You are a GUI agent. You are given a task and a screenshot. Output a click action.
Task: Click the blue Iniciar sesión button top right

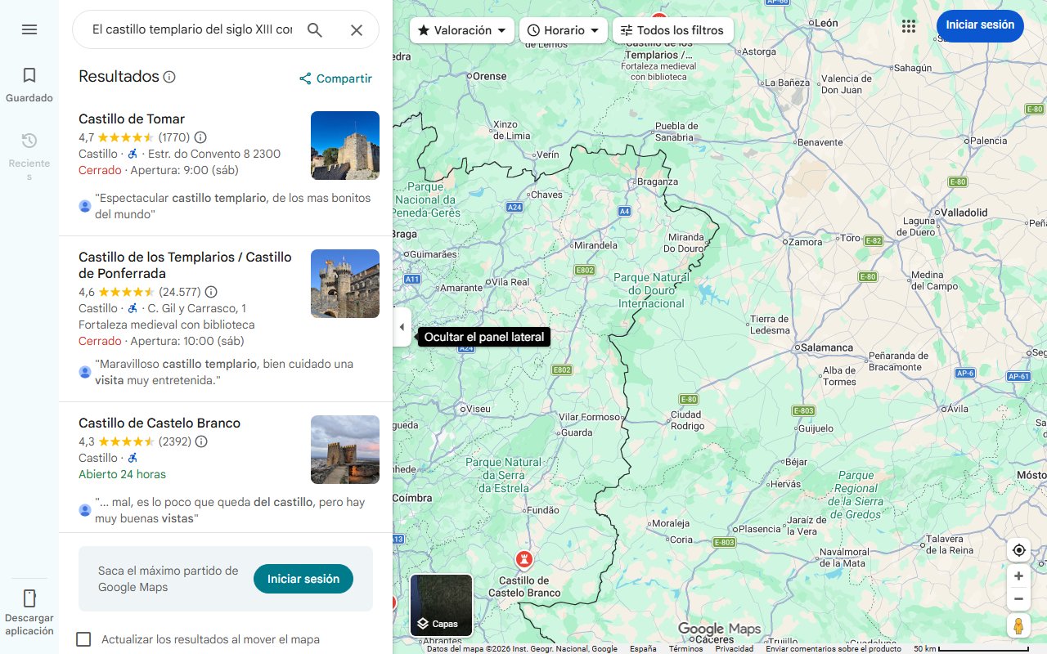pyautogui.click(x=980, y=25)
